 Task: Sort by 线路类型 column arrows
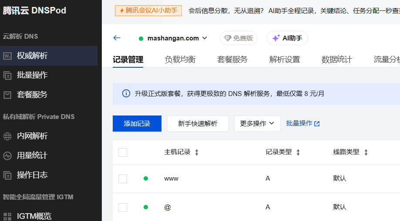[x=366, y=152]
